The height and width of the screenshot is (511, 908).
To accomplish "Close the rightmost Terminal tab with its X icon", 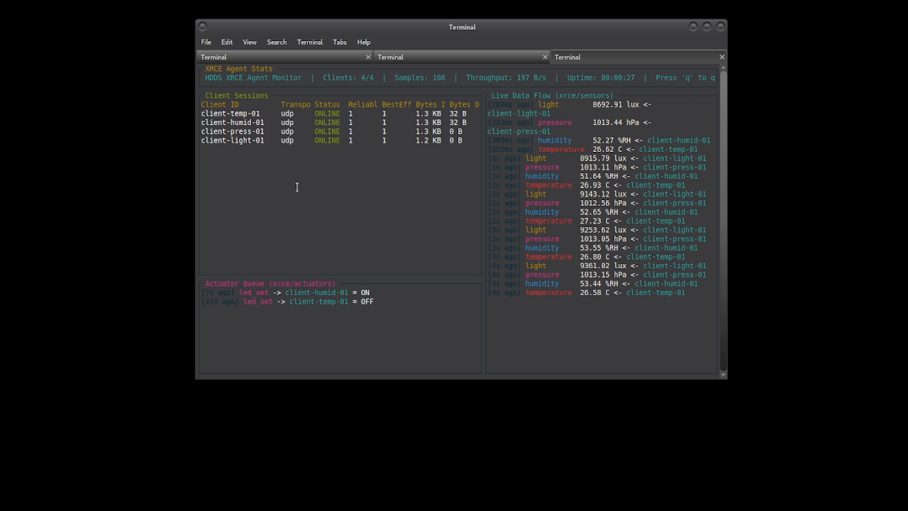I will [x=721, y=57].
